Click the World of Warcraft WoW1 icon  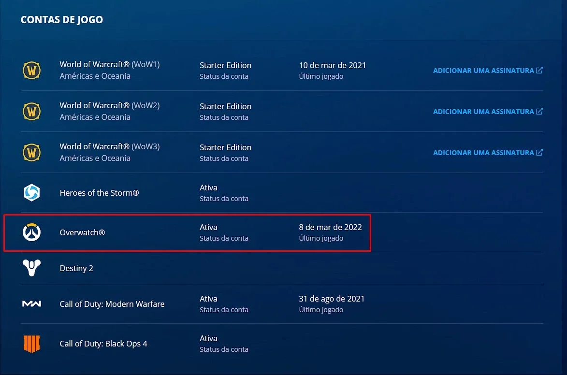(x=31, y=70)
